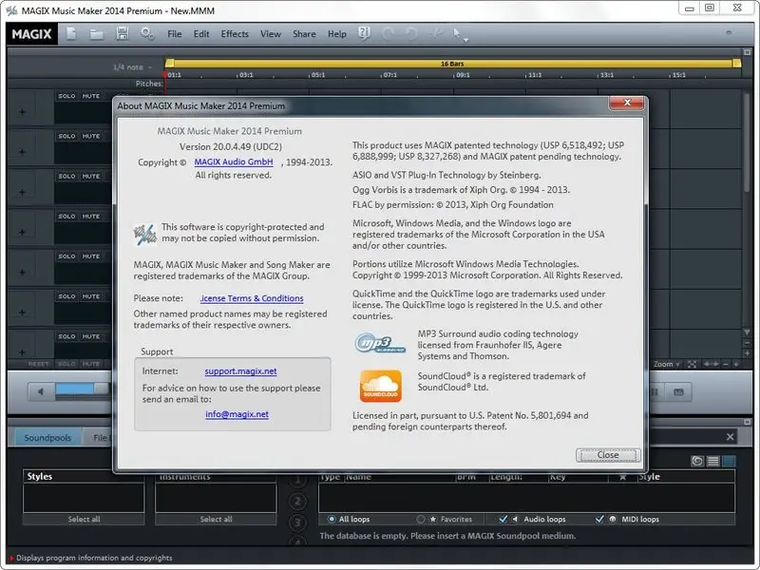Image resolution: width=760 pixels, height=570 pixels.
Task: Click the context help question mark icon
Action: pos(364,33)
